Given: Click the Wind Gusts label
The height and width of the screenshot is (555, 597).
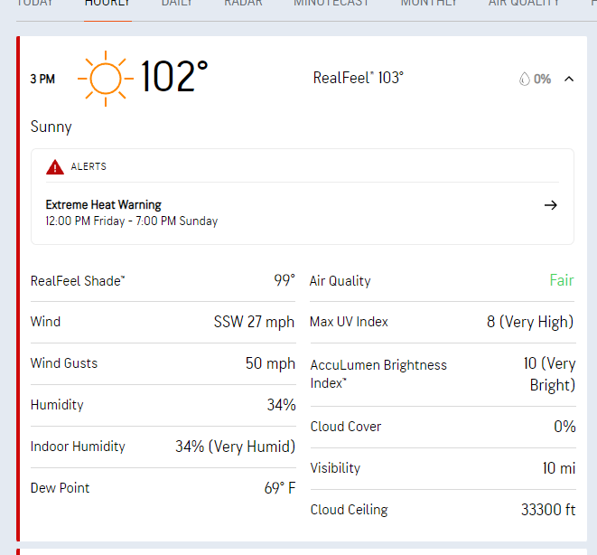Looking at the screenshot, I should click(x=64, y=363).
